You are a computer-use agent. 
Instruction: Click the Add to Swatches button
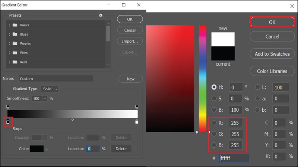272,54
